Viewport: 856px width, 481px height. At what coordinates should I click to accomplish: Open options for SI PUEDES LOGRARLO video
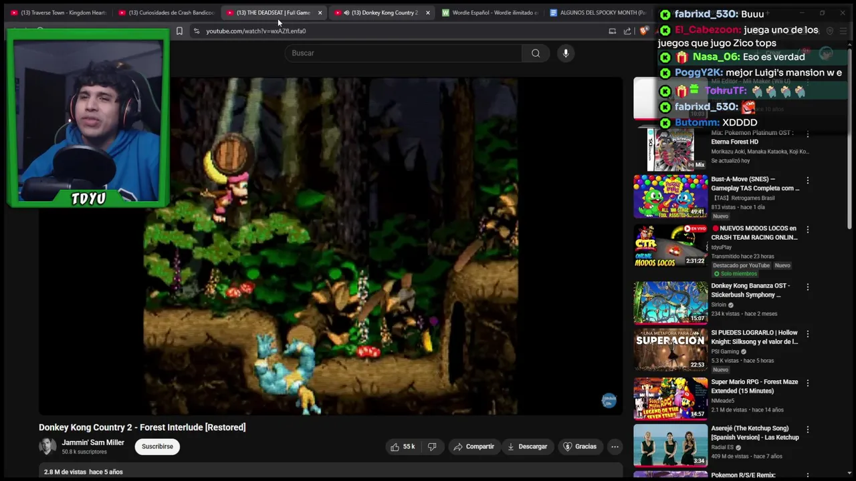coord(807,333)
